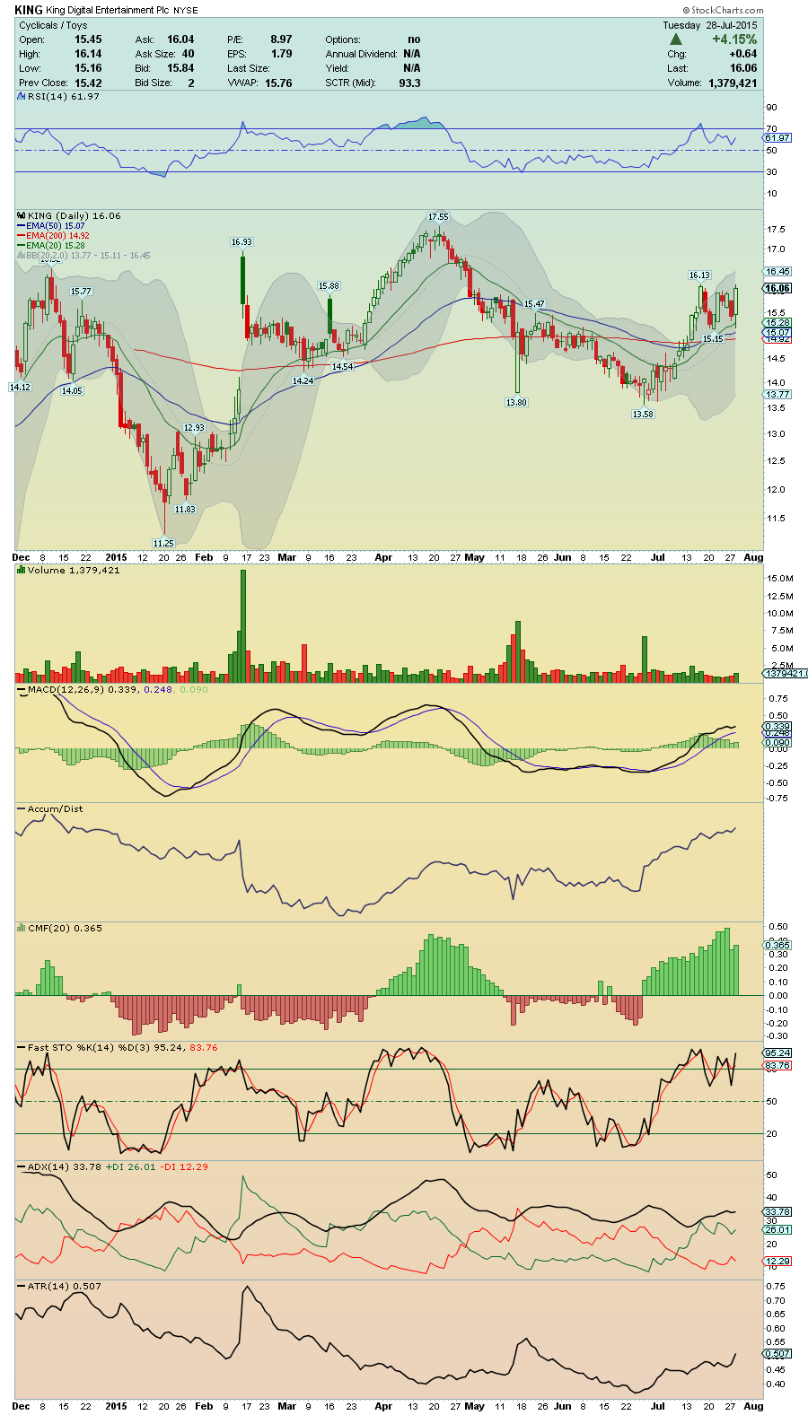Click the 17.55 peak price label

click(x=438, y=217)
